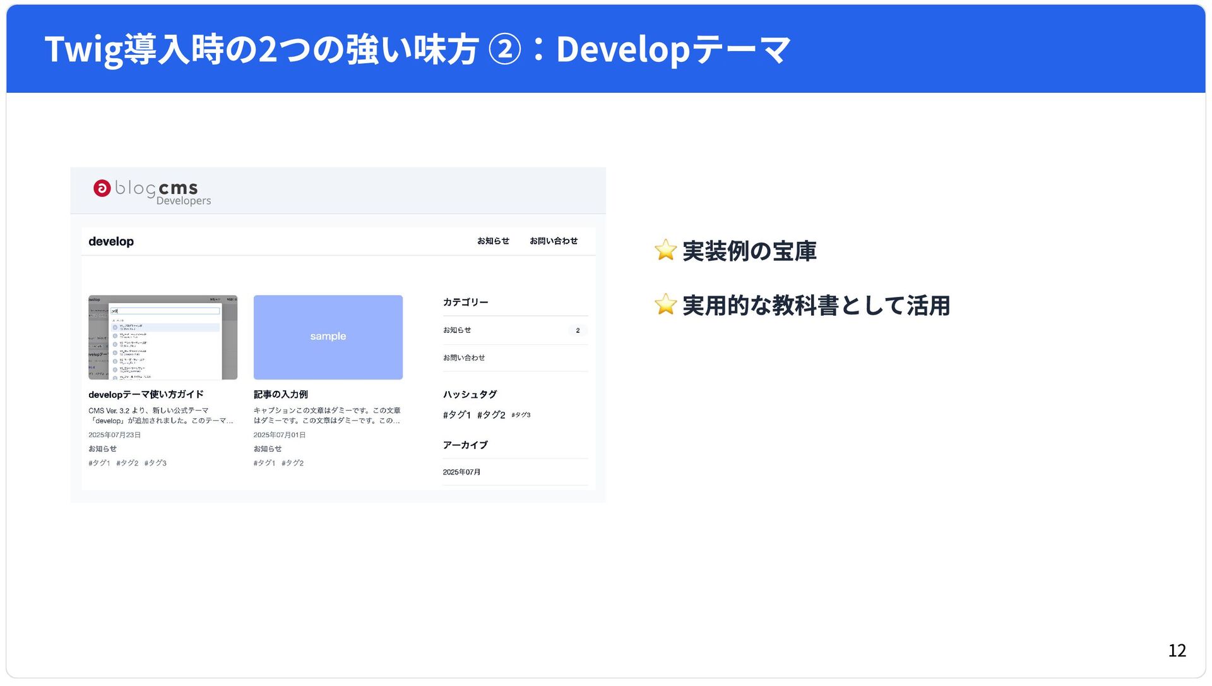Click the category count badge showing 2
1212x686 pixels.
[578, 330]
